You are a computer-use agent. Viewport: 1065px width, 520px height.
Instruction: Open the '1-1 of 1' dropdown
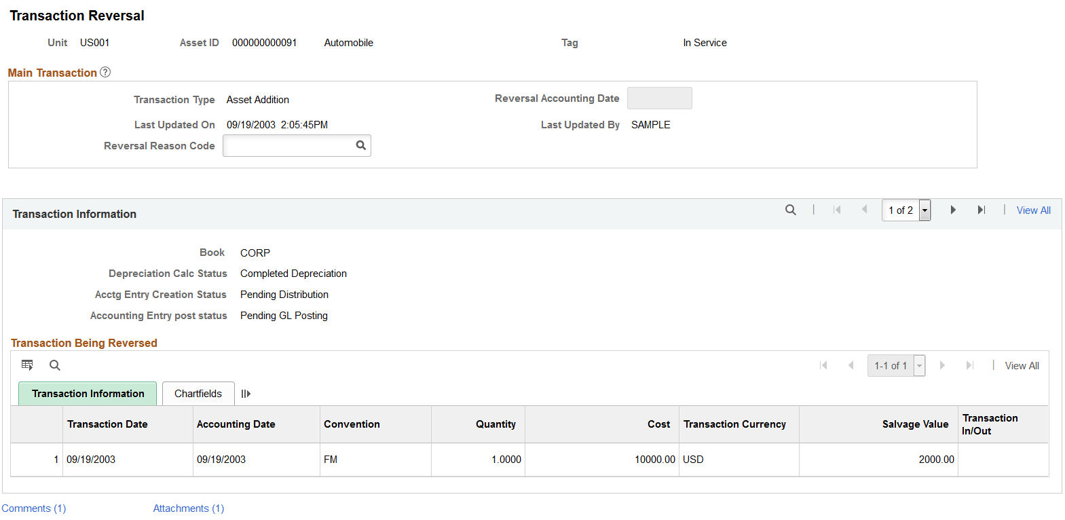pyautogui.click(x=896, y=366)
